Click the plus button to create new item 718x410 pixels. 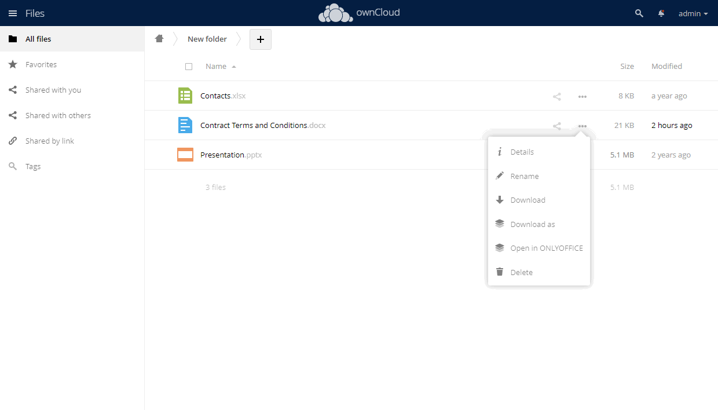click(x=261, y=39)
